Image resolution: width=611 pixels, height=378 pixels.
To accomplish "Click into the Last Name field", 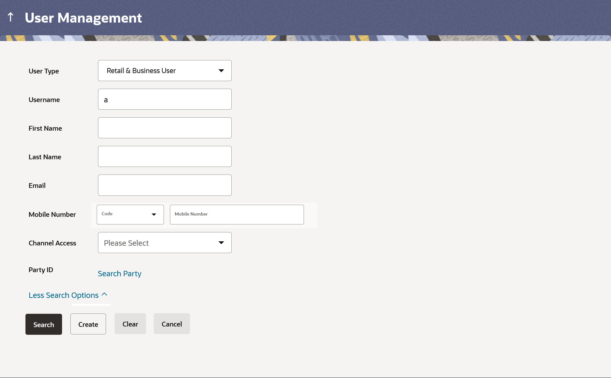I will 164,156.
